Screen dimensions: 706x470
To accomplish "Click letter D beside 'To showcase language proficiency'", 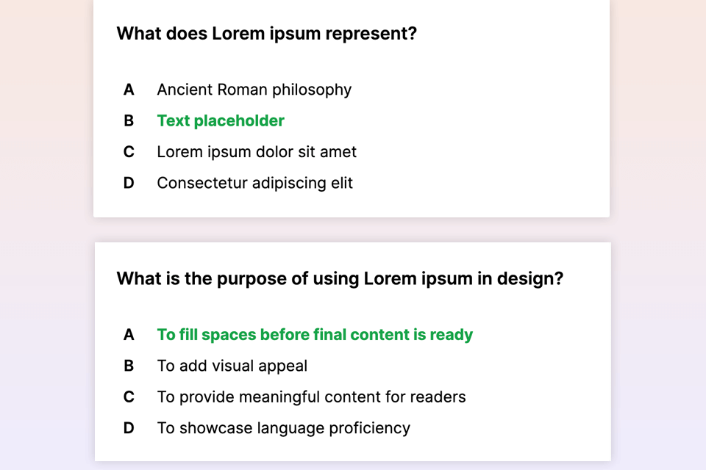I will (x=129, y=428).
